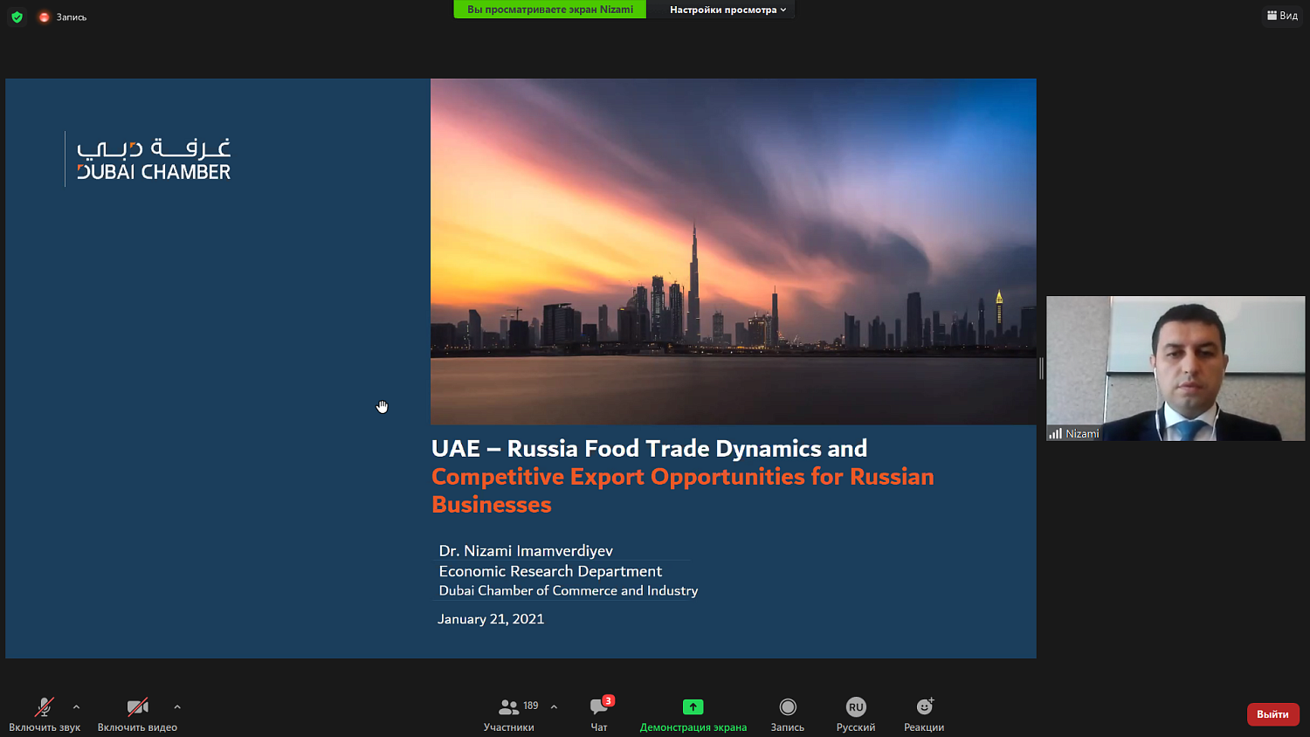Viewport: 1310px width, 737px height.
Task: Expand video options arrow next to camera
Action: [177, 707]
